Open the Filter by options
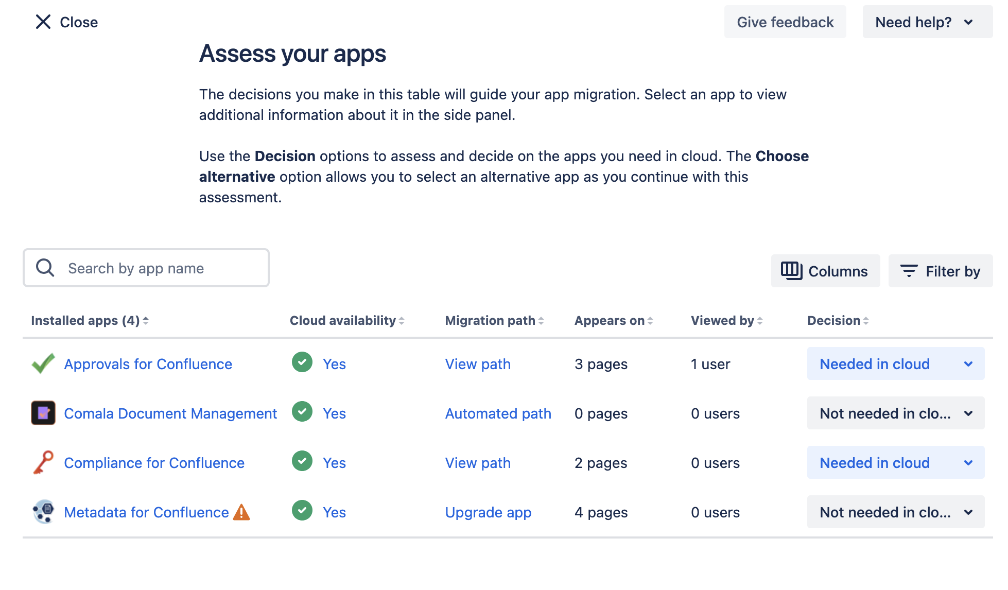The height and width of the screenshot is (590, 1008). click(x=941, y=271)
